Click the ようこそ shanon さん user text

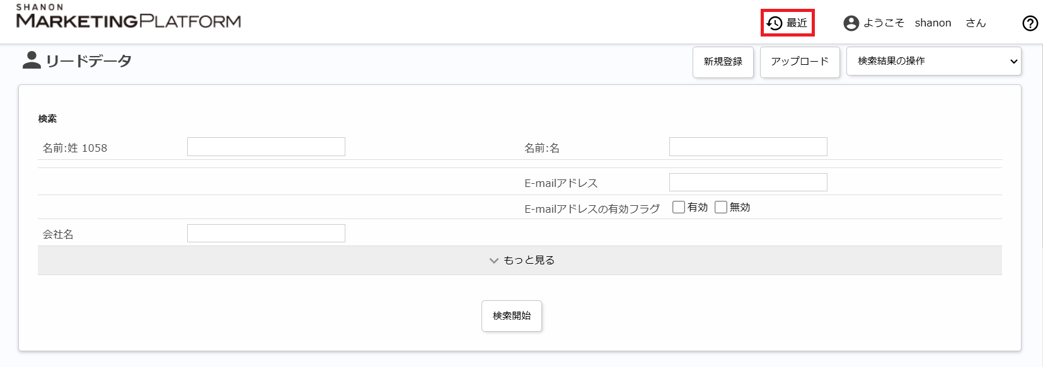coord(925,23)
